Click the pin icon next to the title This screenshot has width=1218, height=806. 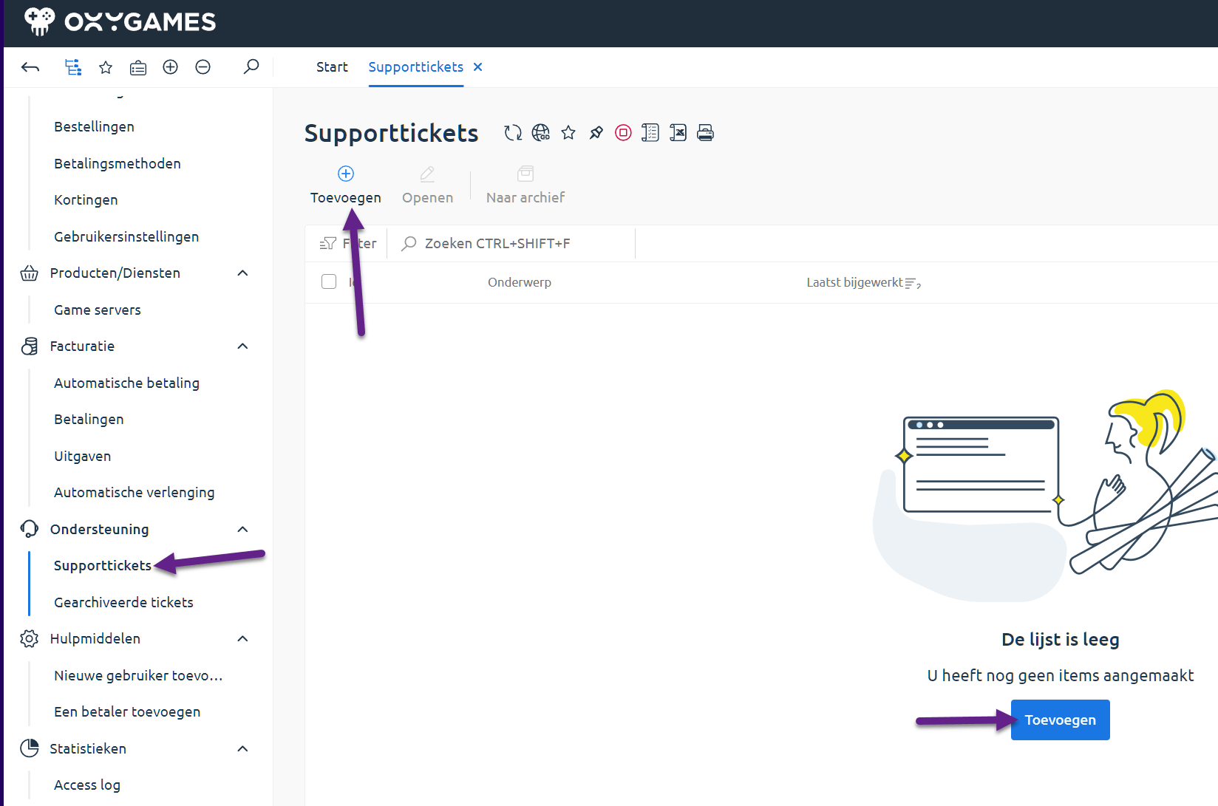tap(596, 133)
